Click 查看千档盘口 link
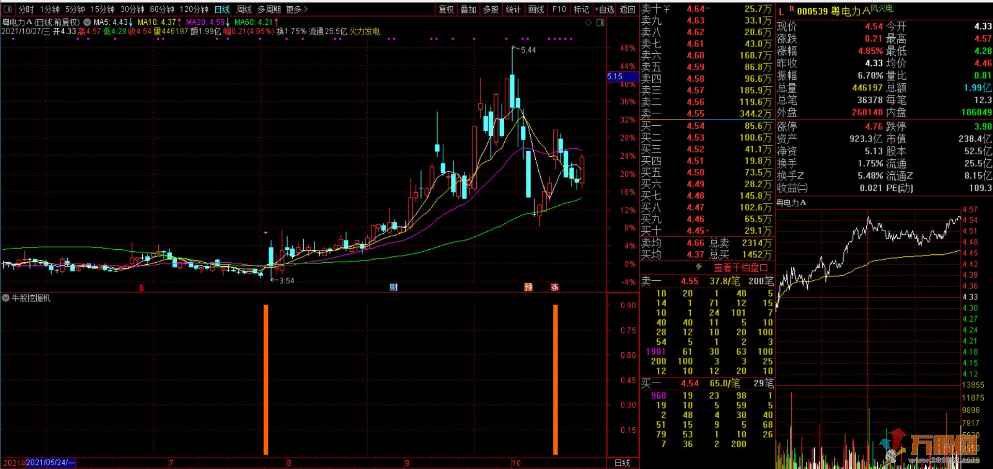The width and height of the screenshot is (993, 469). coord(741,268)
